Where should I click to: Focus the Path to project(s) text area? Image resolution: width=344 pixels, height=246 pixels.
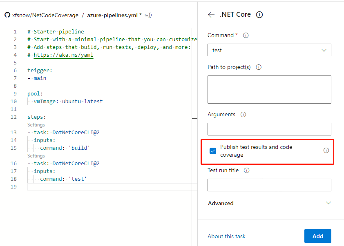tap(269, 90)
